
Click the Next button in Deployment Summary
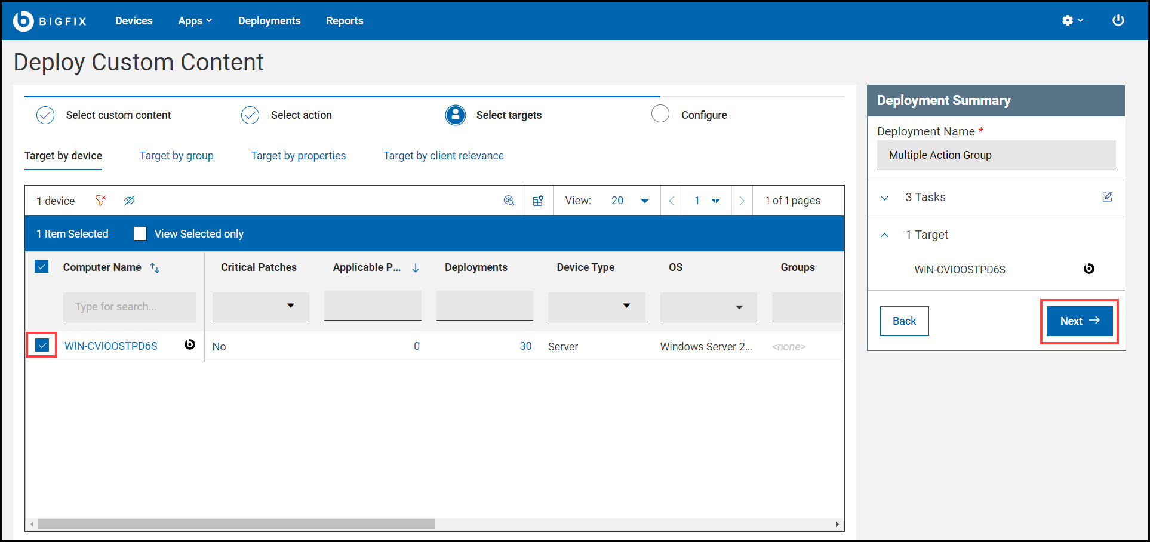pyautogui.click(x=1078, y=321)
